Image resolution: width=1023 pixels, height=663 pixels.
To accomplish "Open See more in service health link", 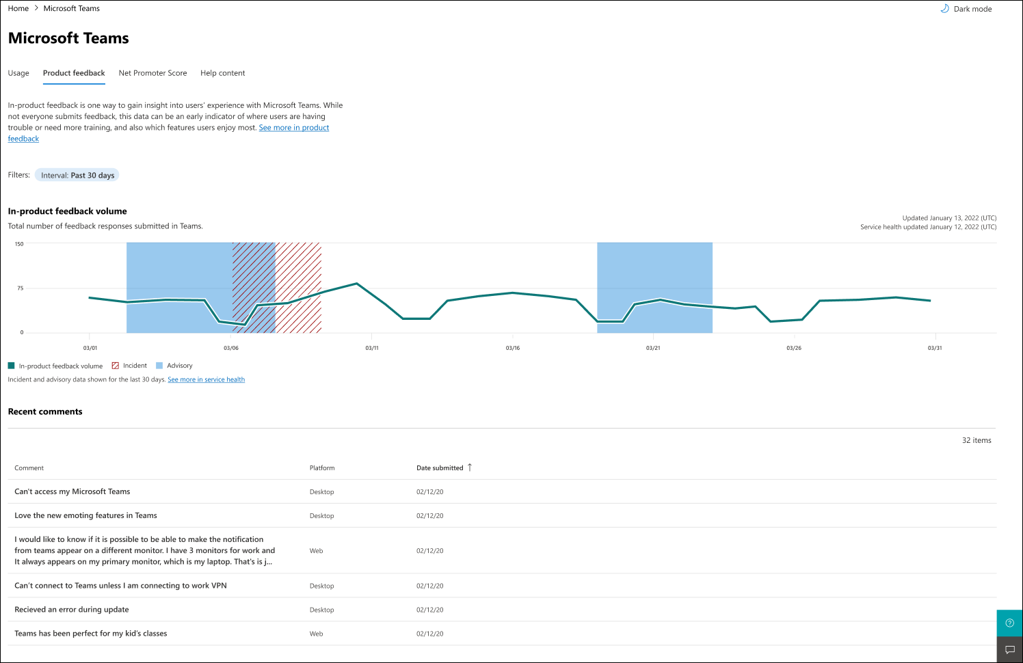I will (206, 379).
